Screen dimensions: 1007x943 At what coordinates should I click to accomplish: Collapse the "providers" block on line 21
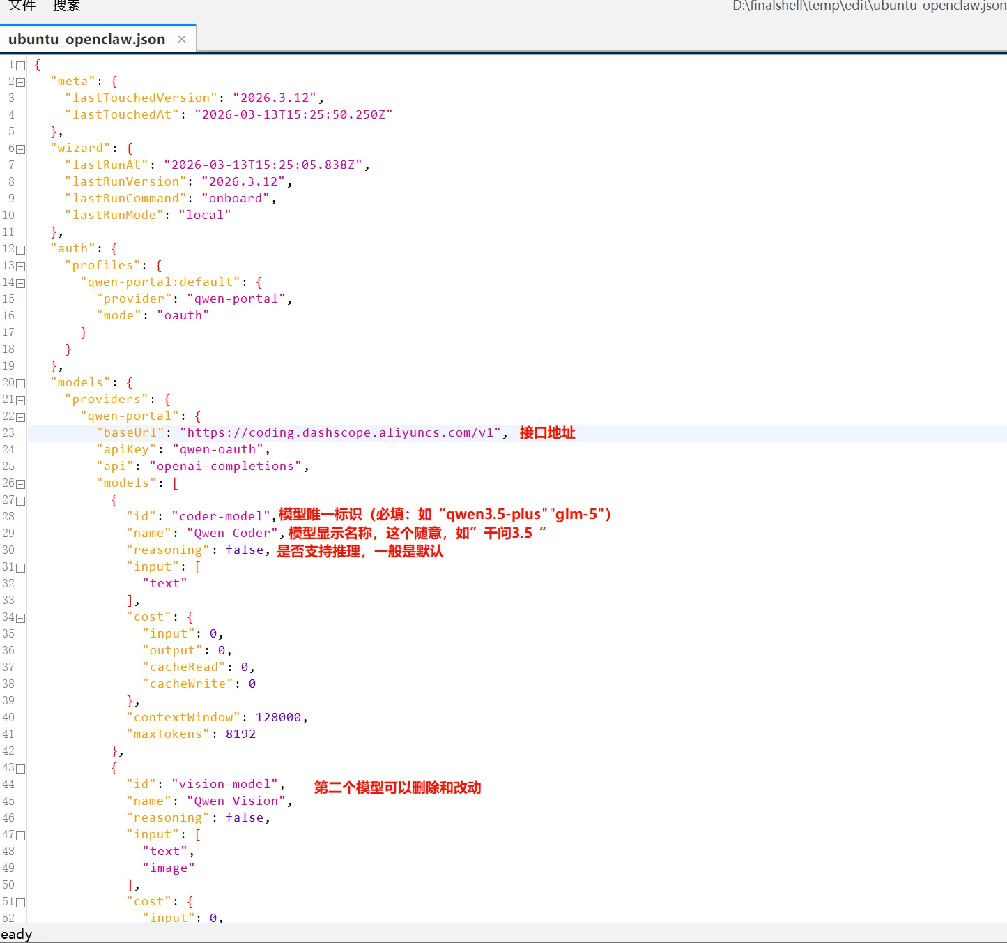coord(21,400)
